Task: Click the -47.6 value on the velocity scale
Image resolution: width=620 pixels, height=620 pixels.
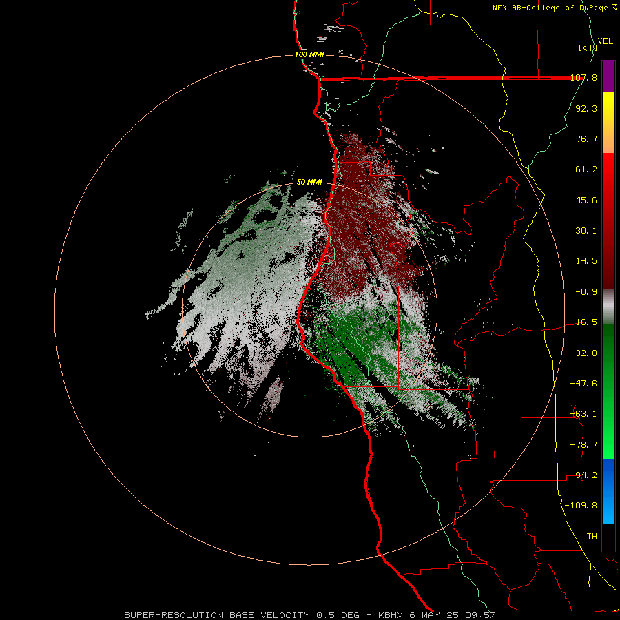Action: 584,384
